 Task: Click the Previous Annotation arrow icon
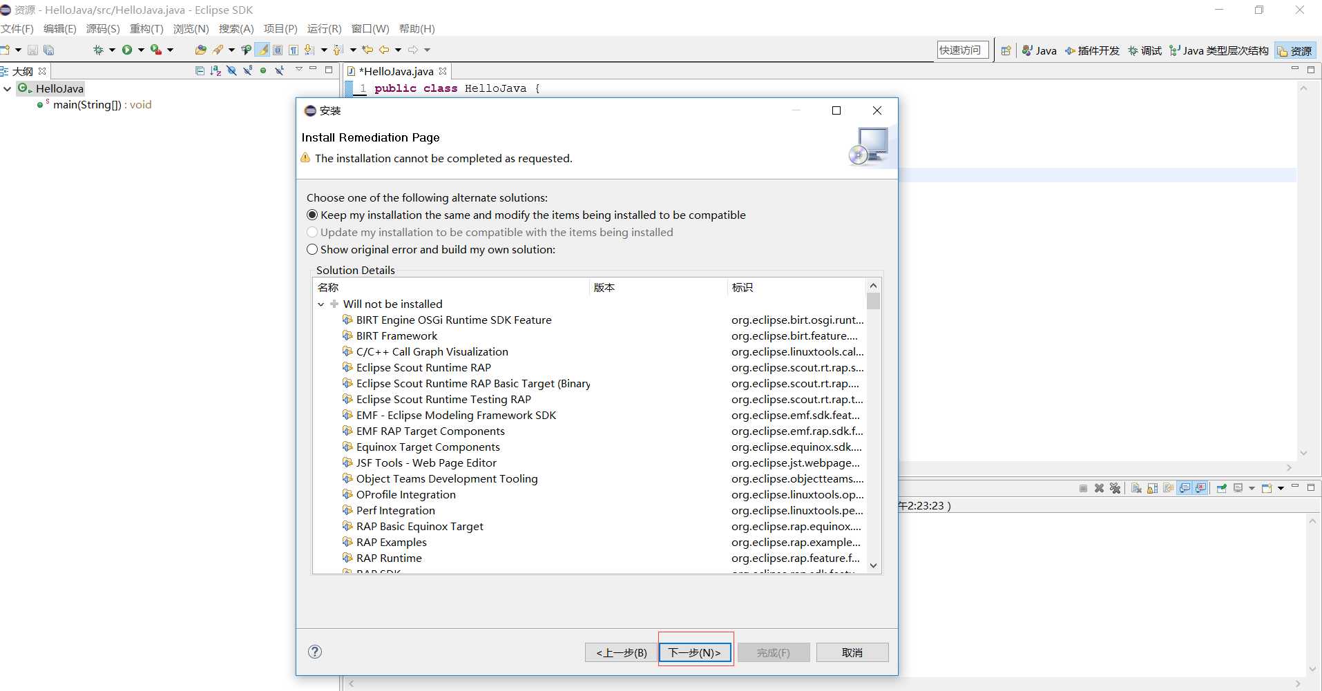(x=338, y=50)
